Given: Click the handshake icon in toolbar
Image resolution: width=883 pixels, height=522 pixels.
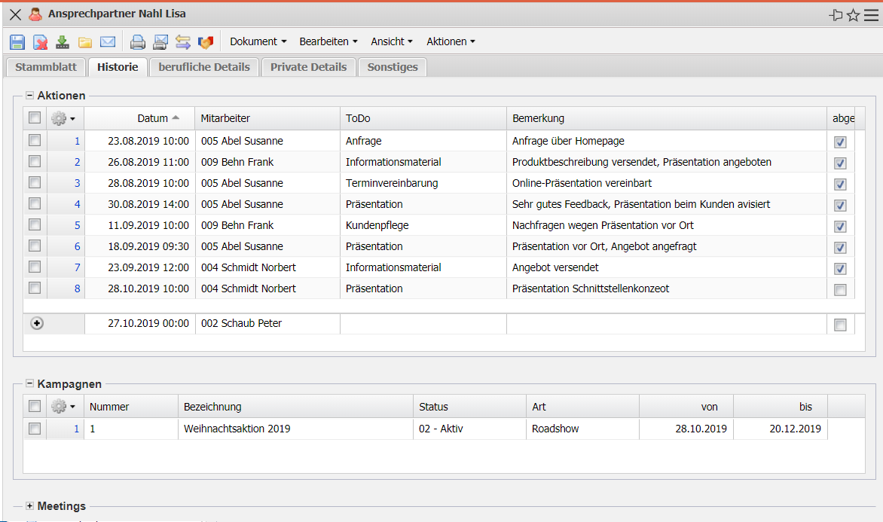Looking at the screenshot, I should click(x=206, y=42).
